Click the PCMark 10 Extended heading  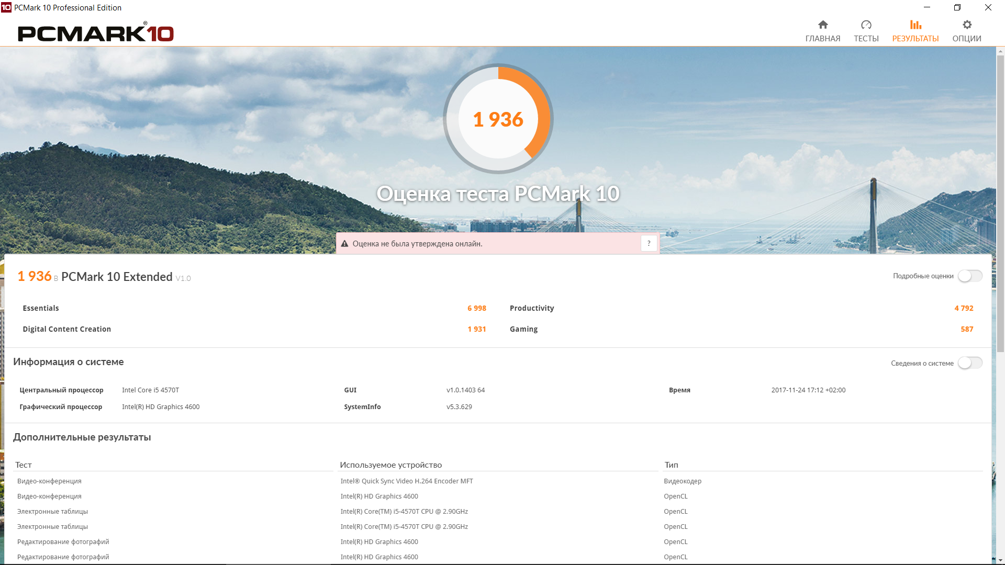pyautogui.click(x=117, y=277)
